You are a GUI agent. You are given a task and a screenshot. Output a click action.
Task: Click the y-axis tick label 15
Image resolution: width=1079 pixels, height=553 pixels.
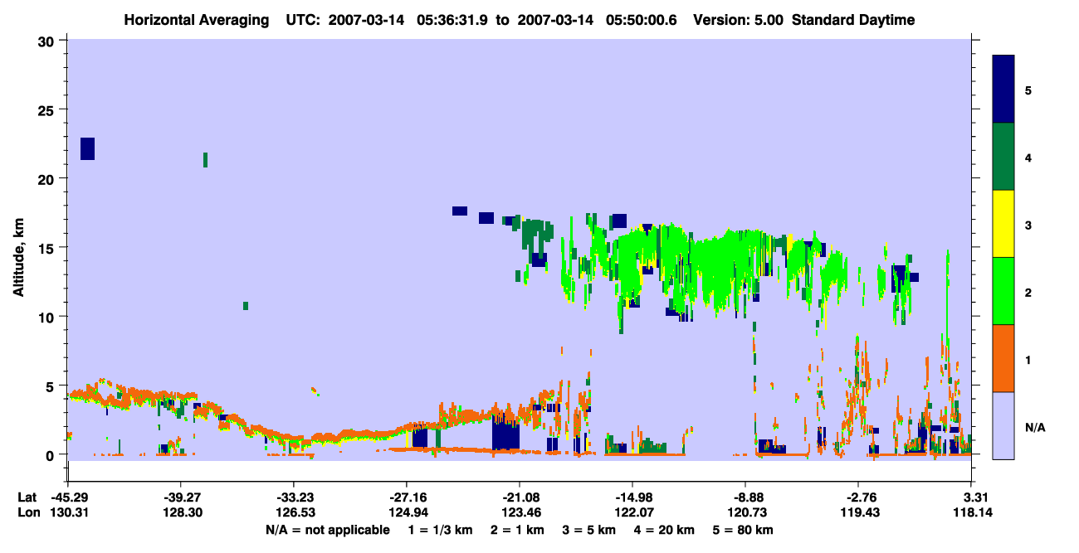tap(47, 248)
